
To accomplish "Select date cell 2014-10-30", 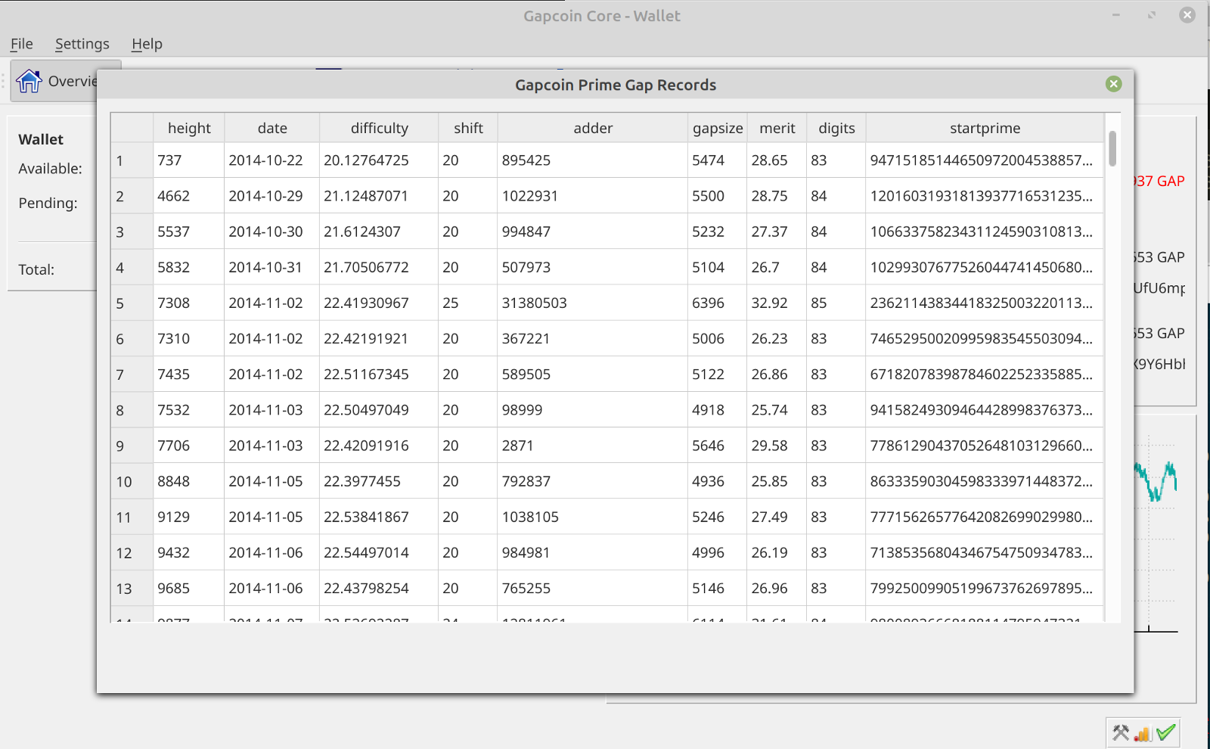I will (272, 232).
